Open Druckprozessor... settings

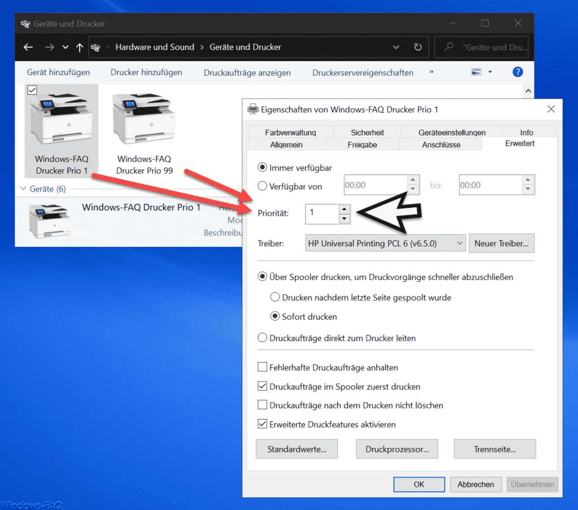click(397, 449)
